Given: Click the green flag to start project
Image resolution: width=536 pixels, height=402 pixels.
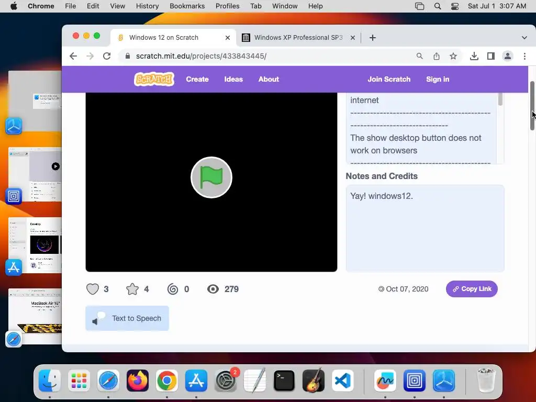Looking at the screenshot, I should click(211, 177).
